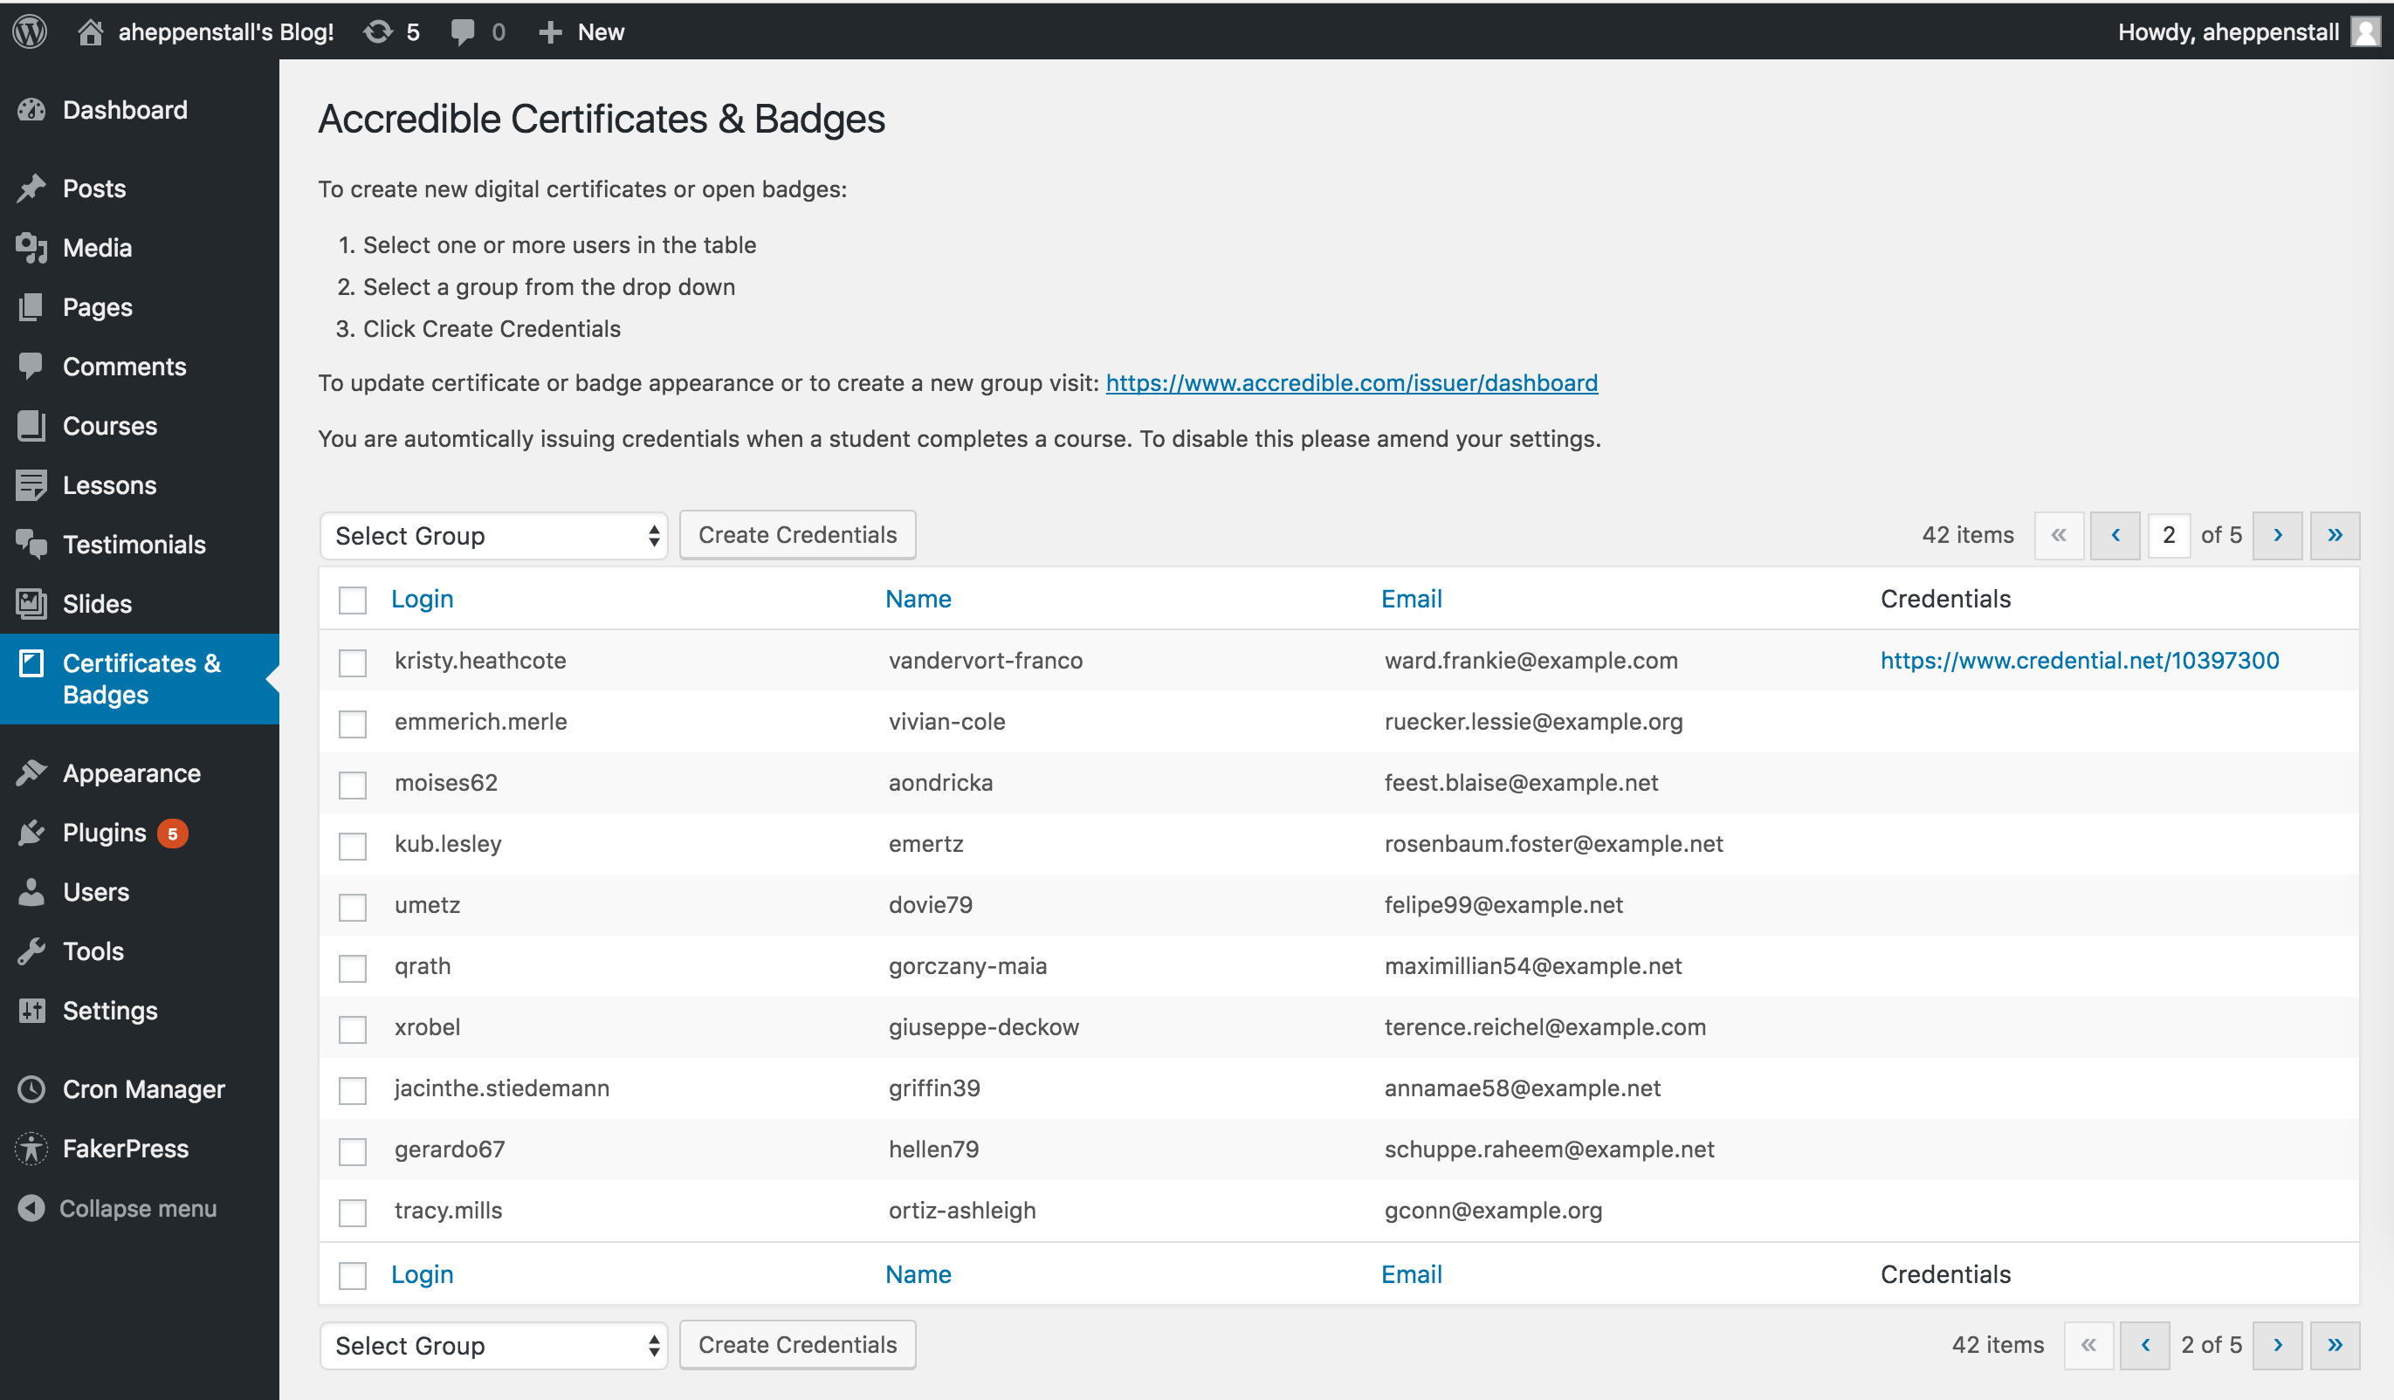Open comments via the speech bubble icon
This screenshot has width=2394, height=1400.
[464, 31]
